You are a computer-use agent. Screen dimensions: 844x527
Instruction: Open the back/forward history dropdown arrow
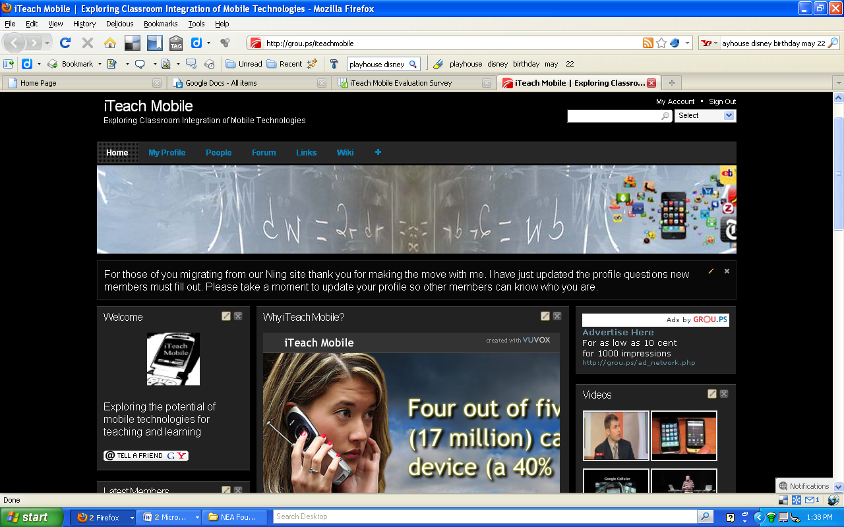(x=47, y=43)
